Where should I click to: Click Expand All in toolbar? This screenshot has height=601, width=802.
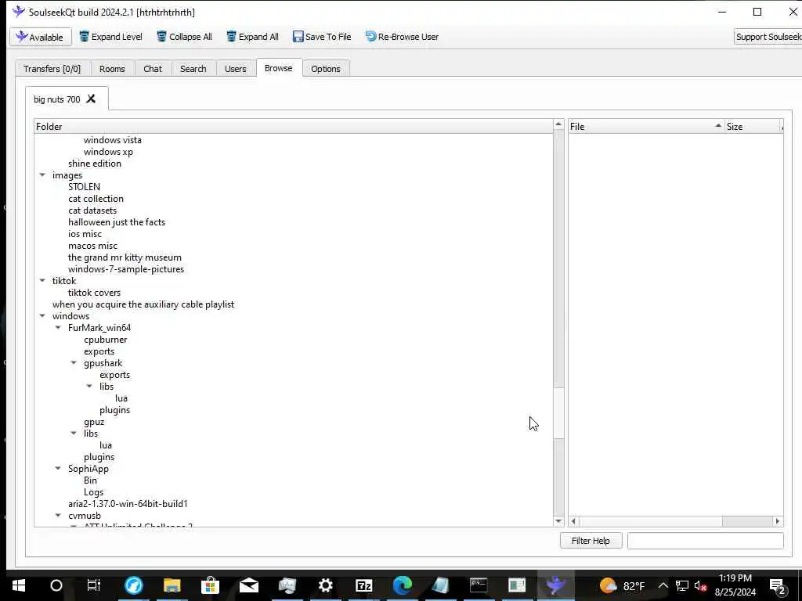[253, 37]
